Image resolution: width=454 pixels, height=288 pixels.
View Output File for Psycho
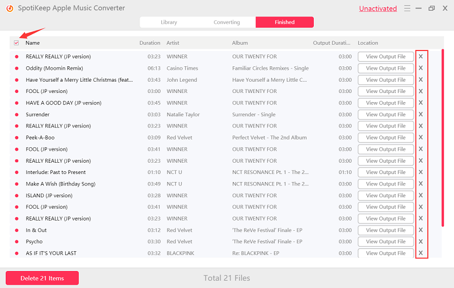[386, 242]
